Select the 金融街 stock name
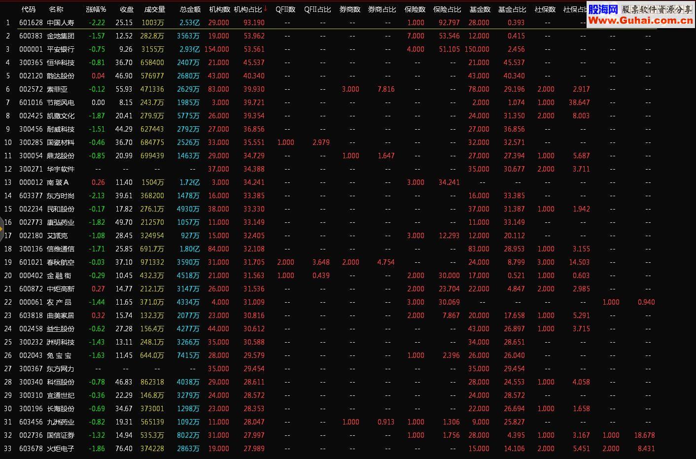The width and height of the screenshot is (696, 459). tap(59, 276)
